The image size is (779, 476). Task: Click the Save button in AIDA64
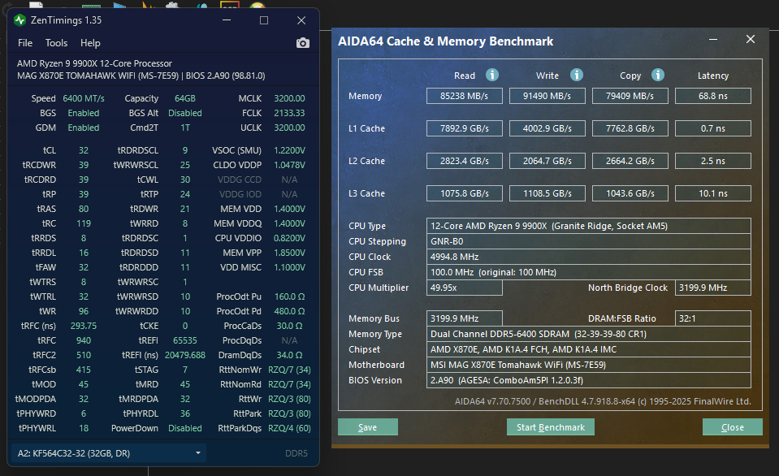click(x=368, y=427)
